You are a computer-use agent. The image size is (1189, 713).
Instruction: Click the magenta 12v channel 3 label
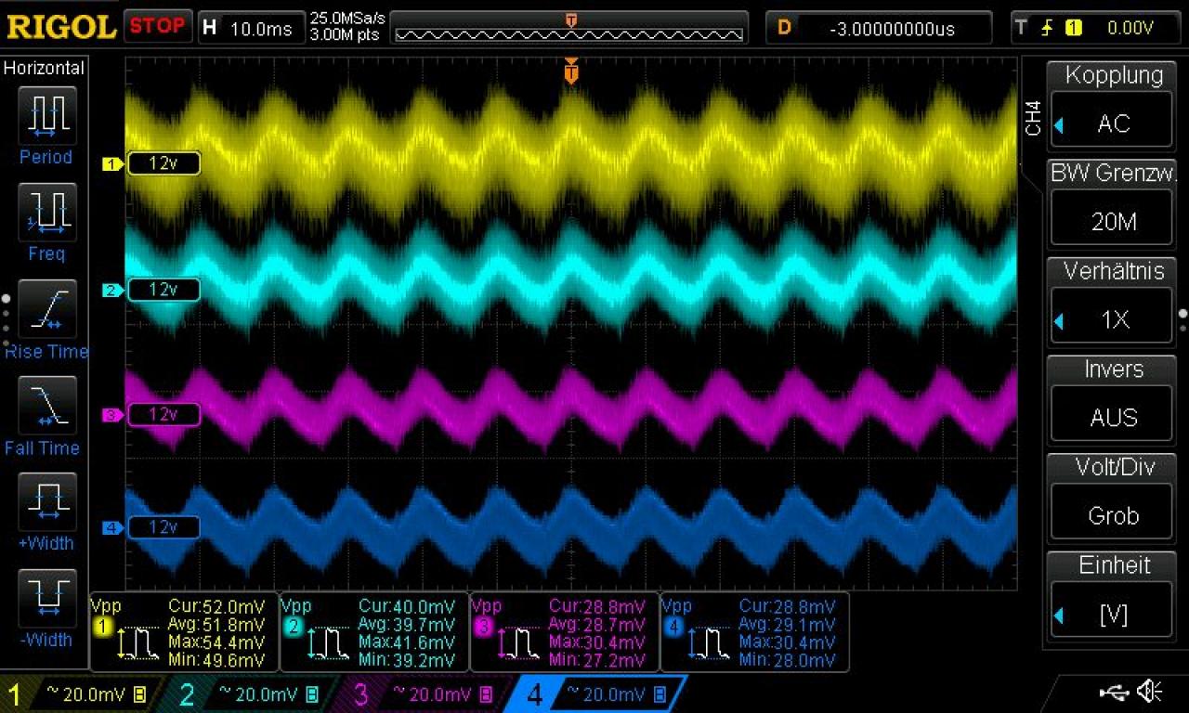point(163,414)
